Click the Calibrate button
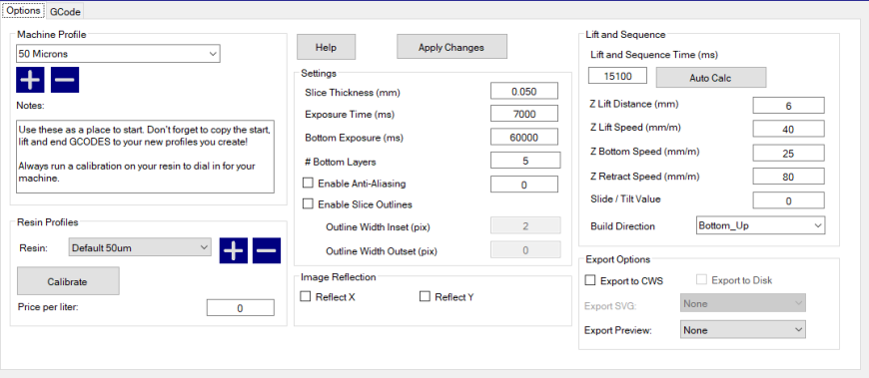 (68, 281)
